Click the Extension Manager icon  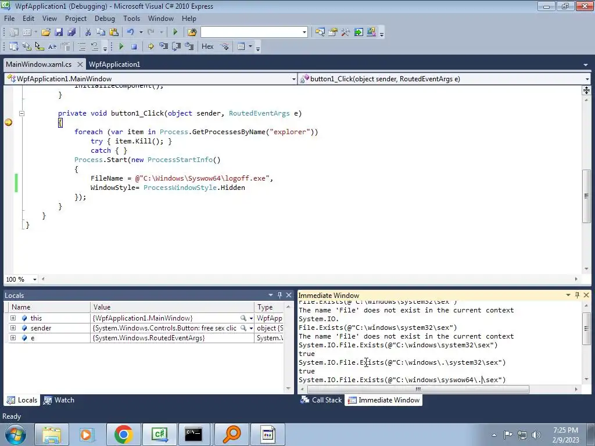(x=371, y=33)
